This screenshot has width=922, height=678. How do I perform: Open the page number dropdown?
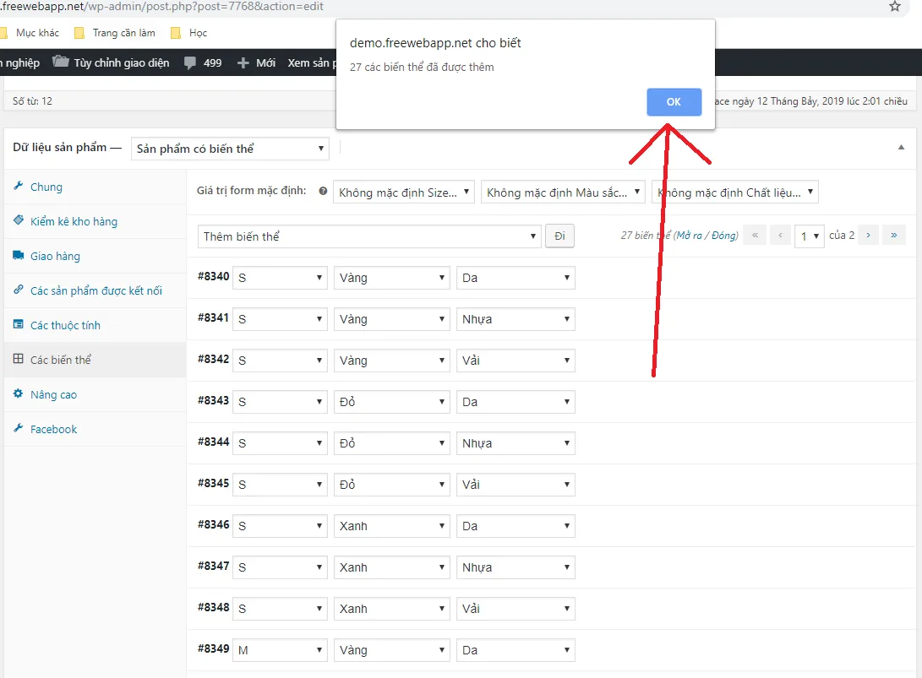pos(809,236)
